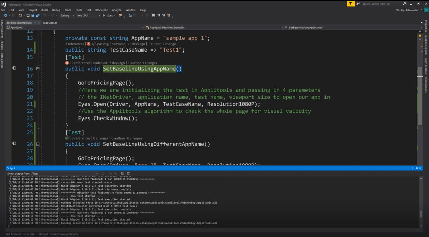This screenshot has height=237, width=429.
Task: Switch to the Code Coverage Results tab
Action: point(64,234)
